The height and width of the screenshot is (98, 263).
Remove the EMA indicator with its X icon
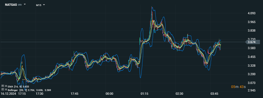[x=6, y=86]
